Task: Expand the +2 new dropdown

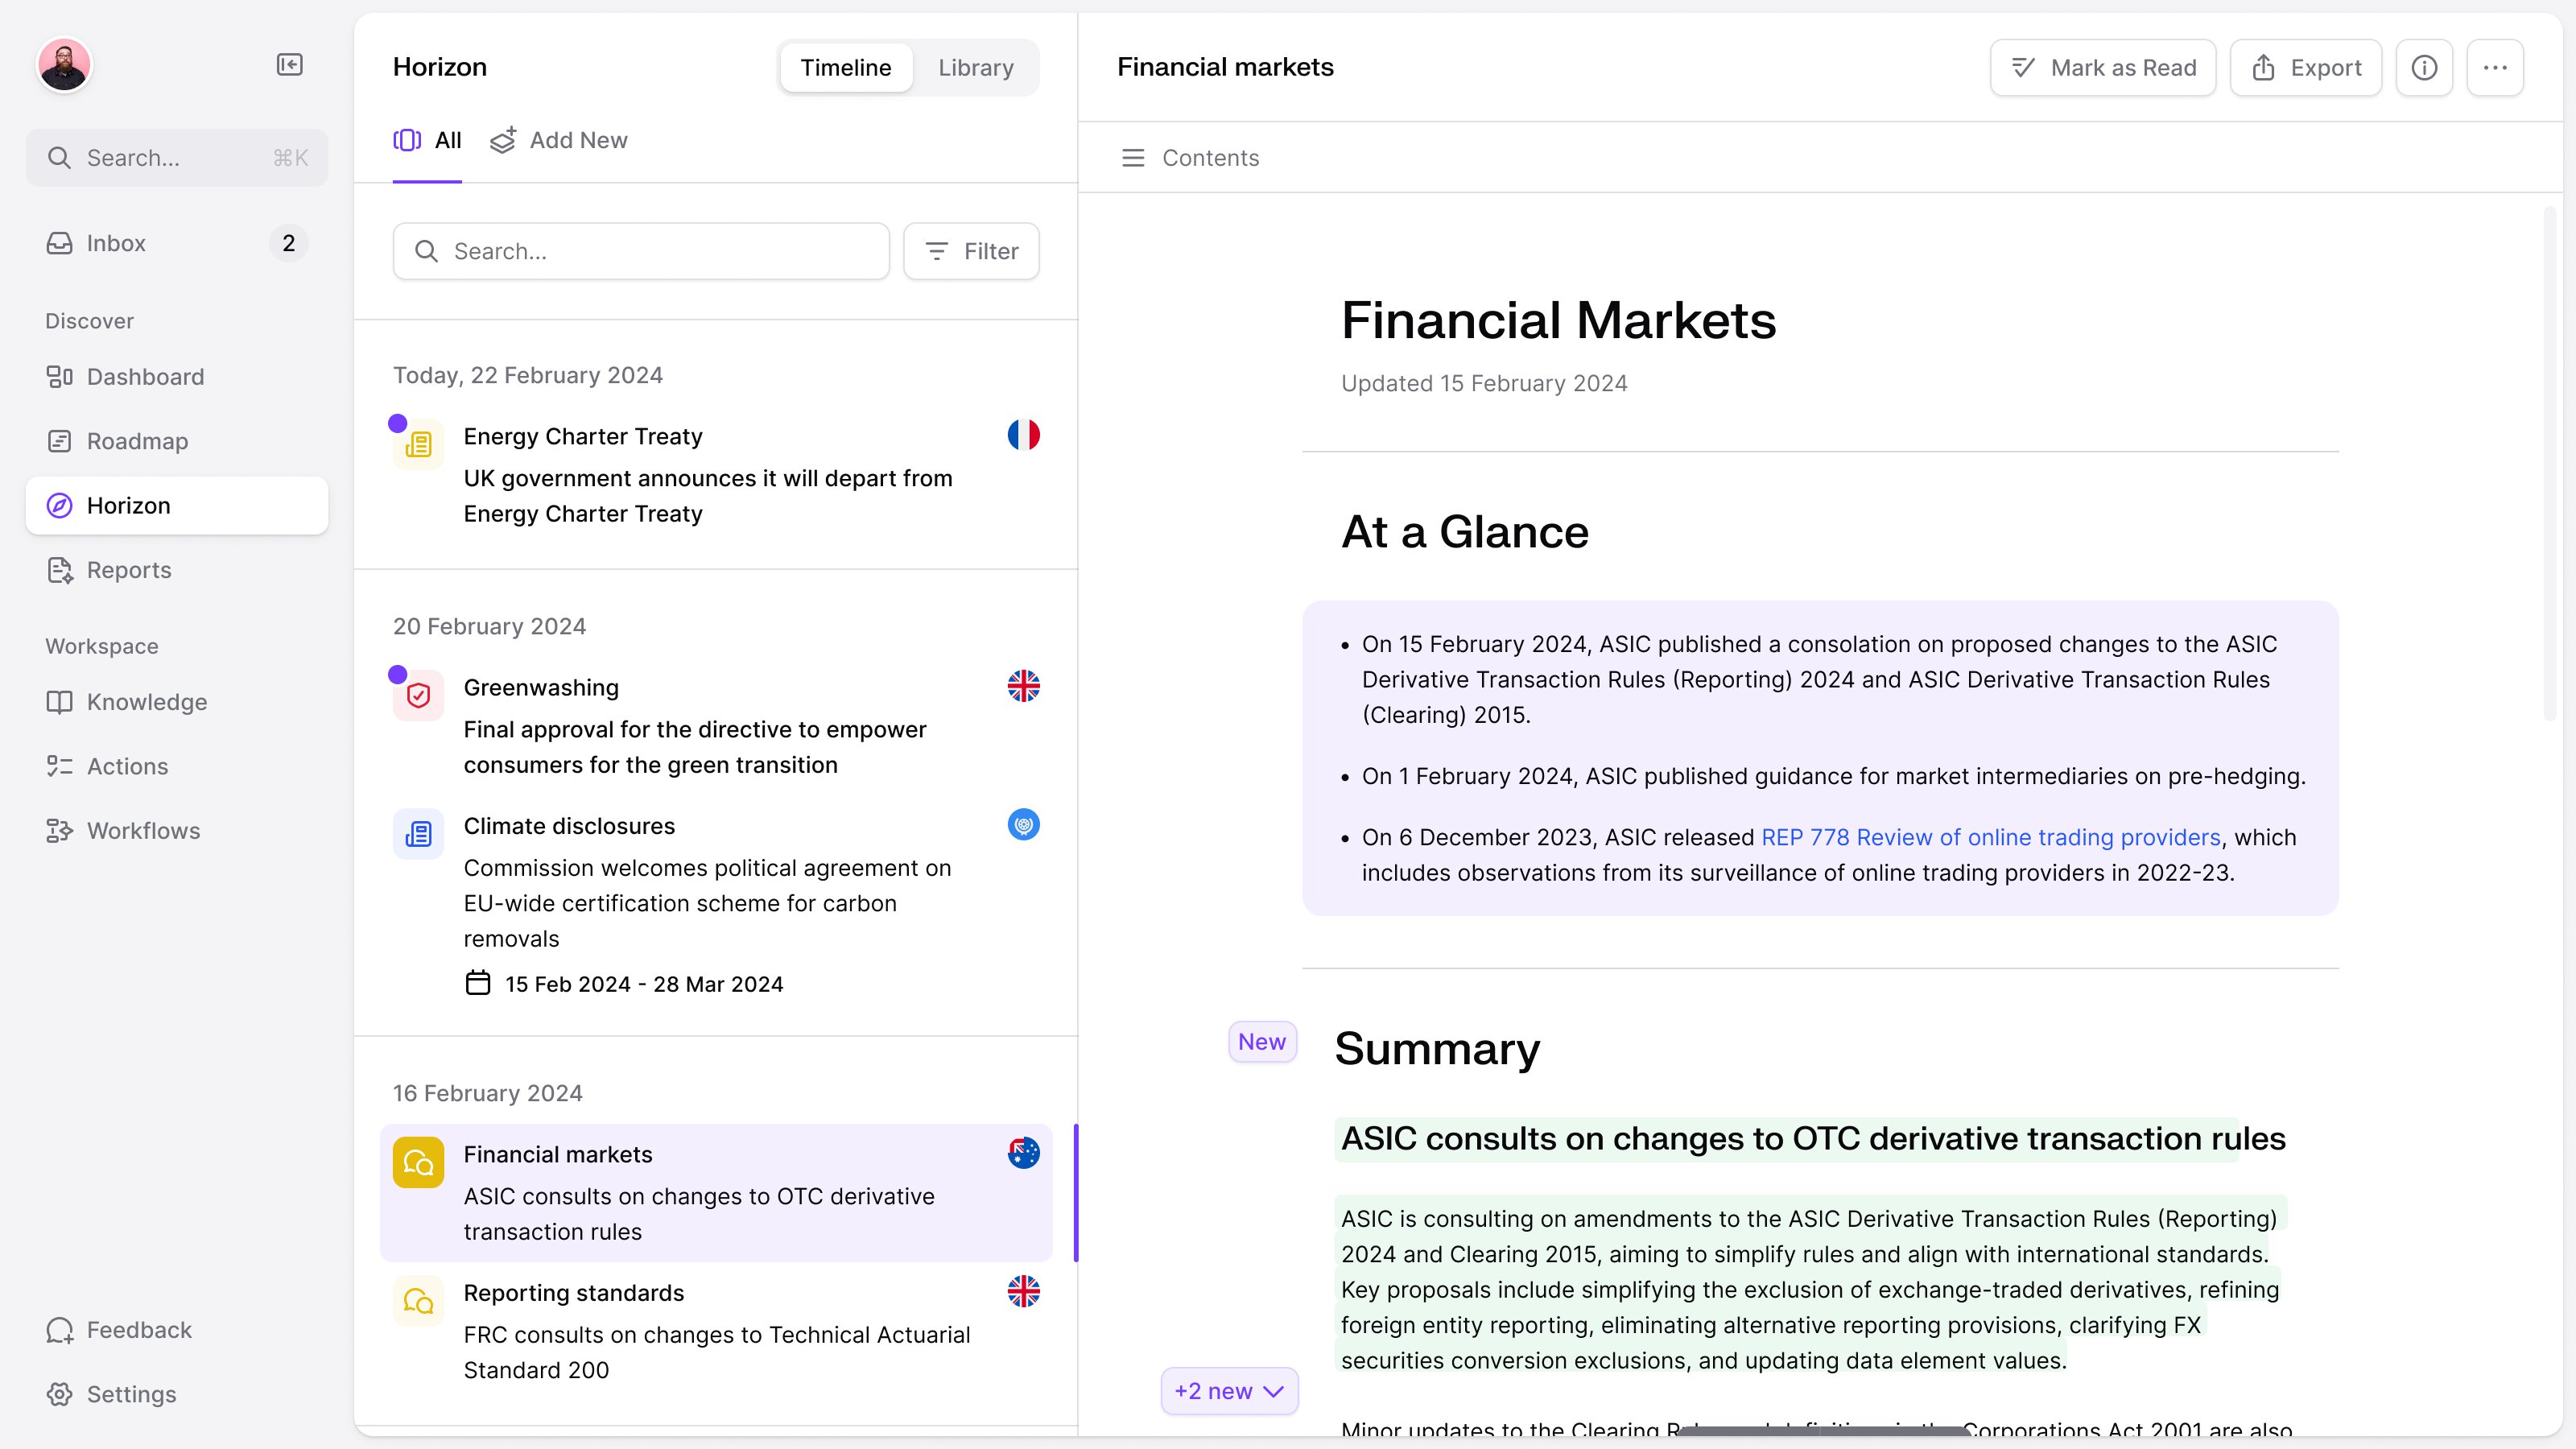Action: coord(1229,1391)
